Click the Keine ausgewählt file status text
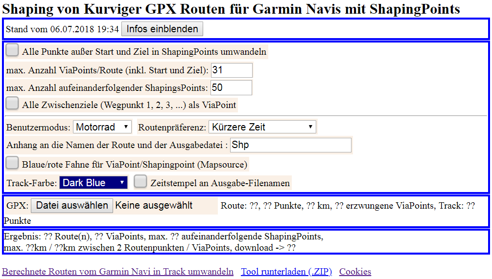This screenshot has height=279, width=492. pos(154,205)
